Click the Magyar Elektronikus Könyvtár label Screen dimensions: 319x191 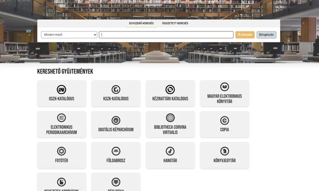[x=224, y=99]
